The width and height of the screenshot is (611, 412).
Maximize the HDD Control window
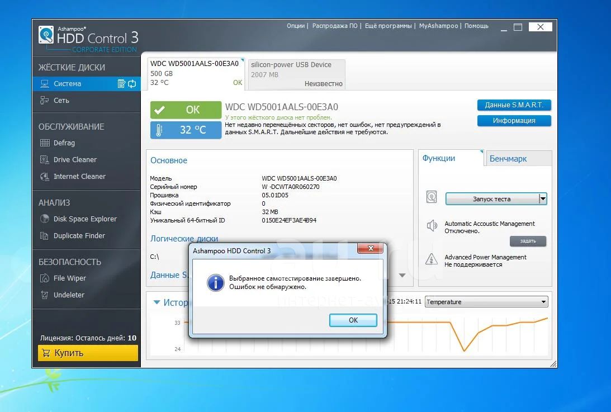518,27
